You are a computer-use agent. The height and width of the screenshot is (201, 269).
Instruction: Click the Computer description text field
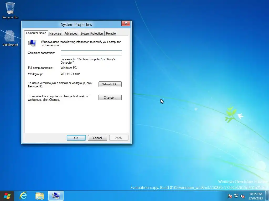[91, 53]
